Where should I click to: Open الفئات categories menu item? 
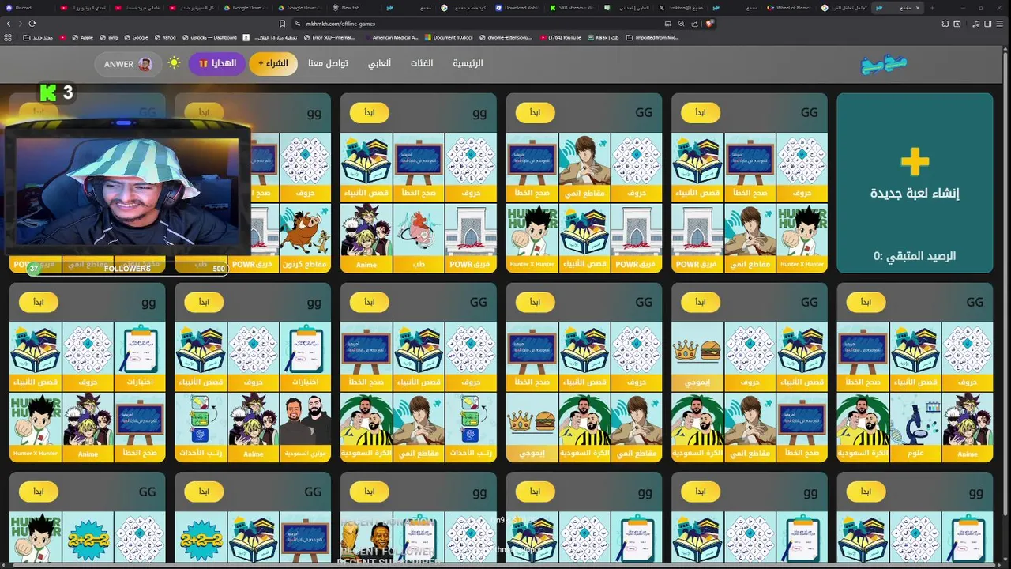[421, 63]
